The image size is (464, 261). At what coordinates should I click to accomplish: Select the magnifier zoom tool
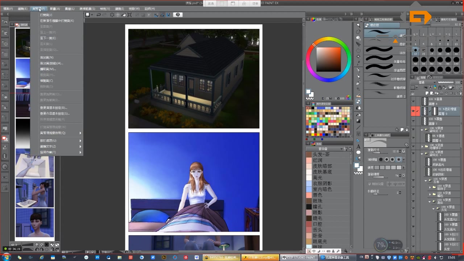pyautogui.click(x=359, y=26)
